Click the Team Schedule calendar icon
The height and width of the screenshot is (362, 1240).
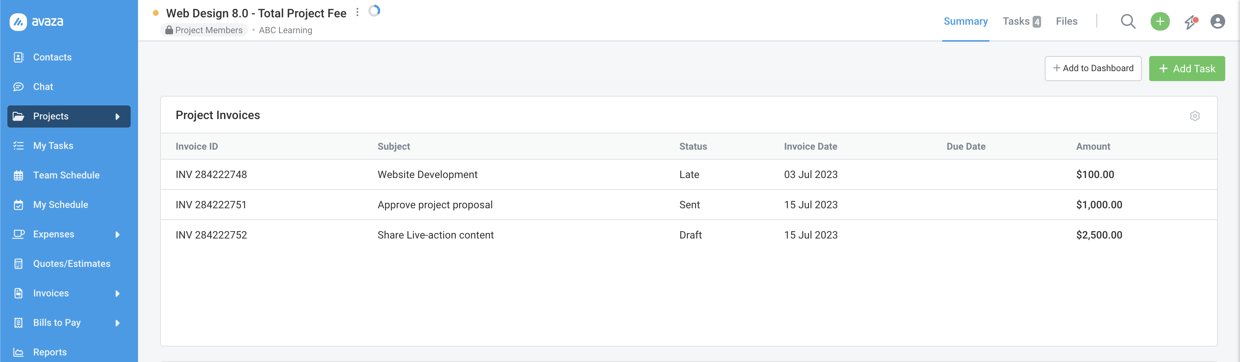(x=18, y=175)
